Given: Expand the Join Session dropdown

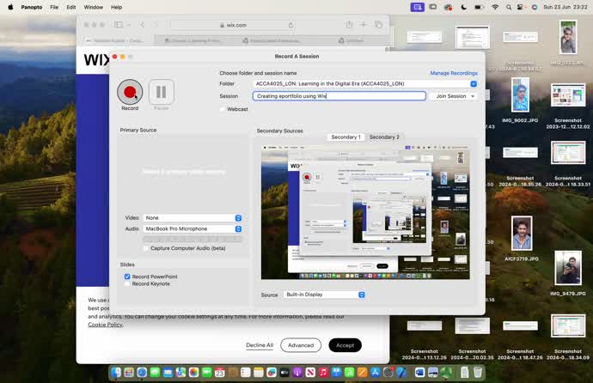Looking at the screenshot, I should 453,96.
